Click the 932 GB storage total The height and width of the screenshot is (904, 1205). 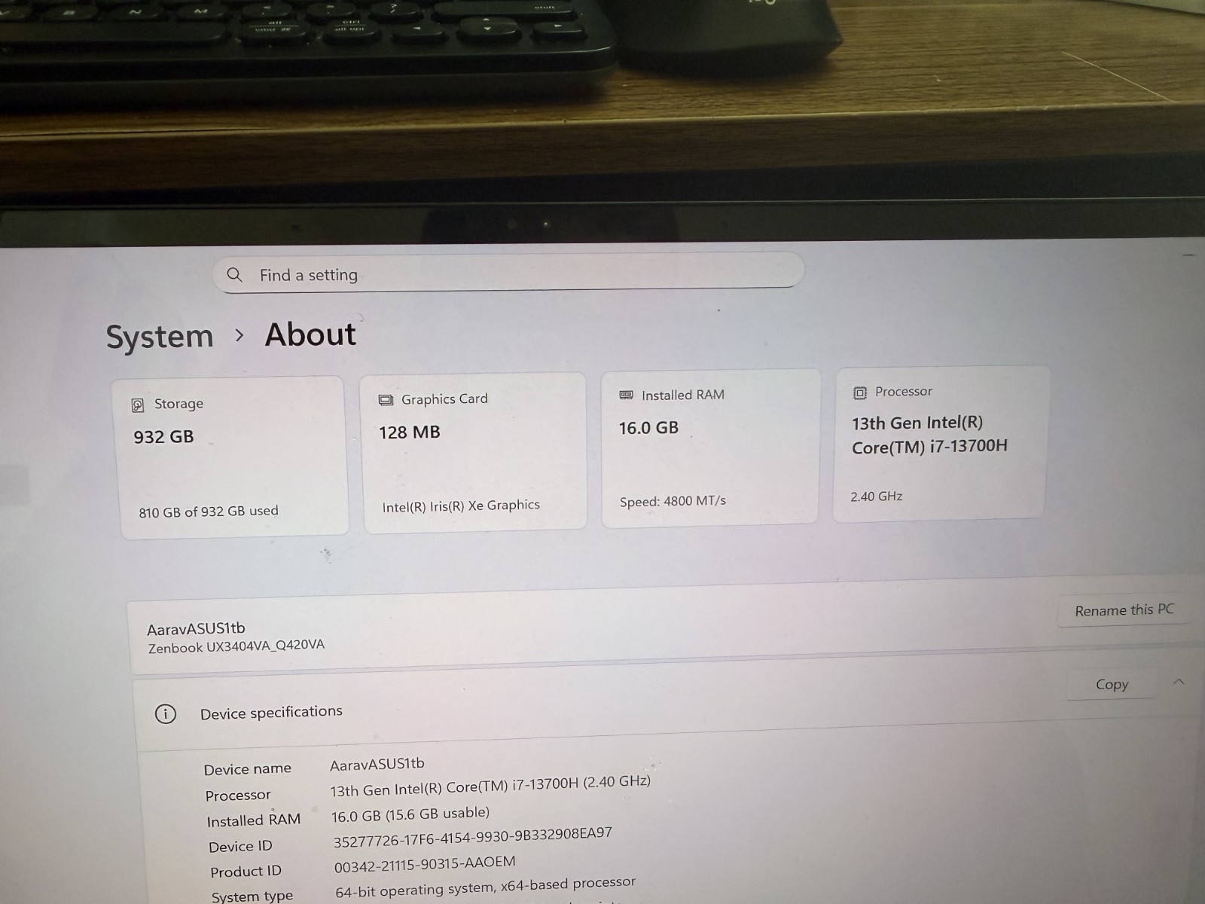(163, 437)
